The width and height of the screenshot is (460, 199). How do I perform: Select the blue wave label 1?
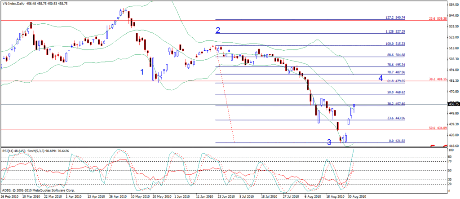point(142,72)
